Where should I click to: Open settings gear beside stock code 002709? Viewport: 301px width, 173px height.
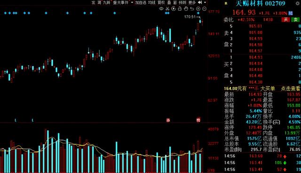[x=298, y=3]
